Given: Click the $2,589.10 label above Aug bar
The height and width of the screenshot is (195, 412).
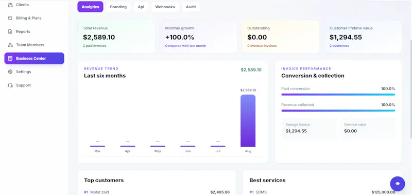Looking at the screenshot, I should click(x=248, y=90).
